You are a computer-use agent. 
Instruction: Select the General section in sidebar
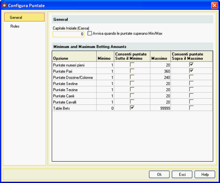point(24,17)
